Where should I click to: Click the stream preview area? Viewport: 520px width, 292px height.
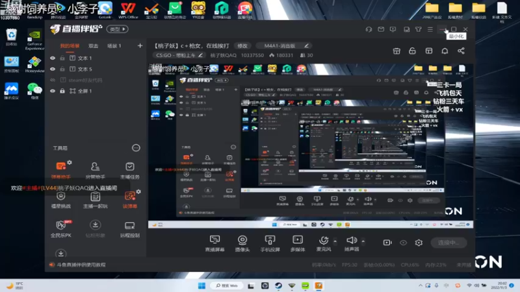point(311,146)
